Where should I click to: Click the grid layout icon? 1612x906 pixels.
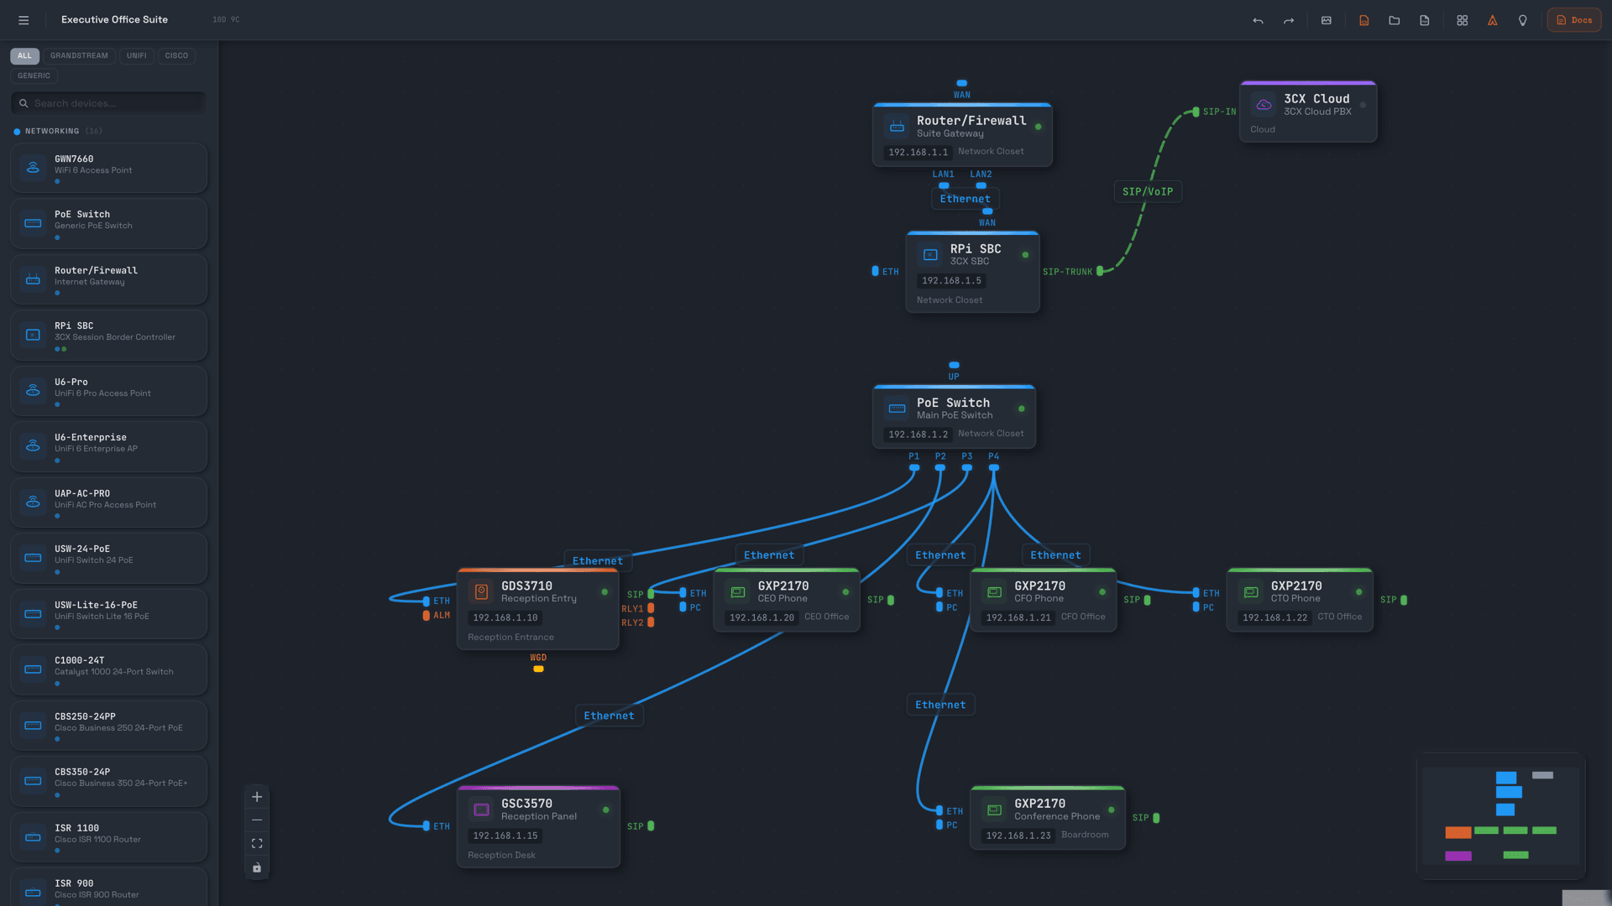click(x=1463, y=20)
